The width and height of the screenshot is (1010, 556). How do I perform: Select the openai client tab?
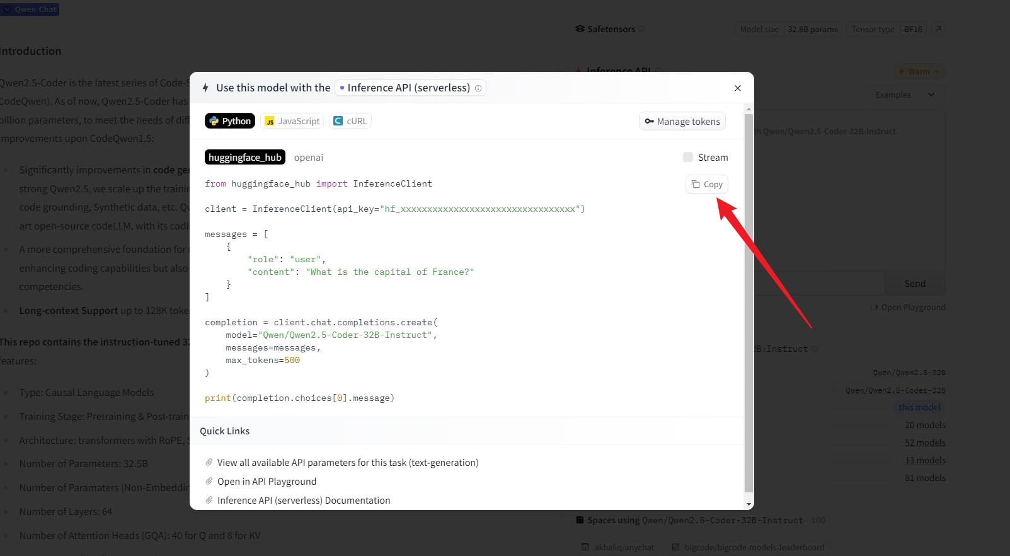point(309,158)
